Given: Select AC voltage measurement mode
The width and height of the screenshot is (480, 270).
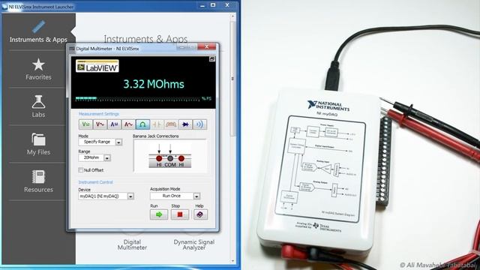Looking at the screenshot, I should [100, 124].
